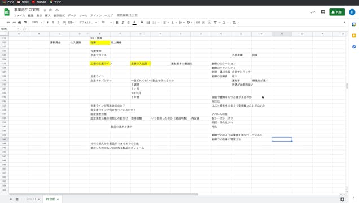
Task: Insert a link
Action: point(198,23)
